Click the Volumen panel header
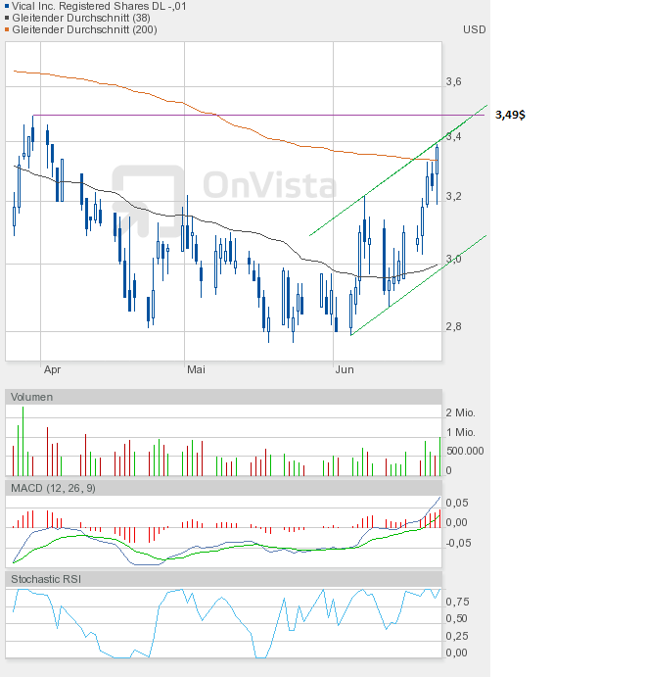Image resolution: width=645 pixels, height=677 pixels. [x=223, y=397]
